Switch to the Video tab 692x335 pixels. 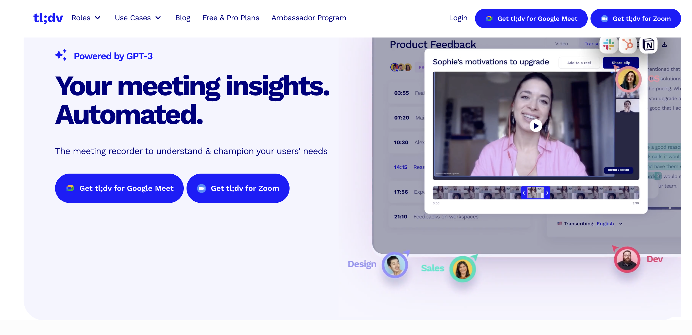pos(562,43)
